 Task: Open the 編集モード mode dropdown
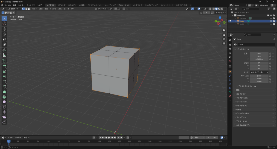[x=14, y=9]
